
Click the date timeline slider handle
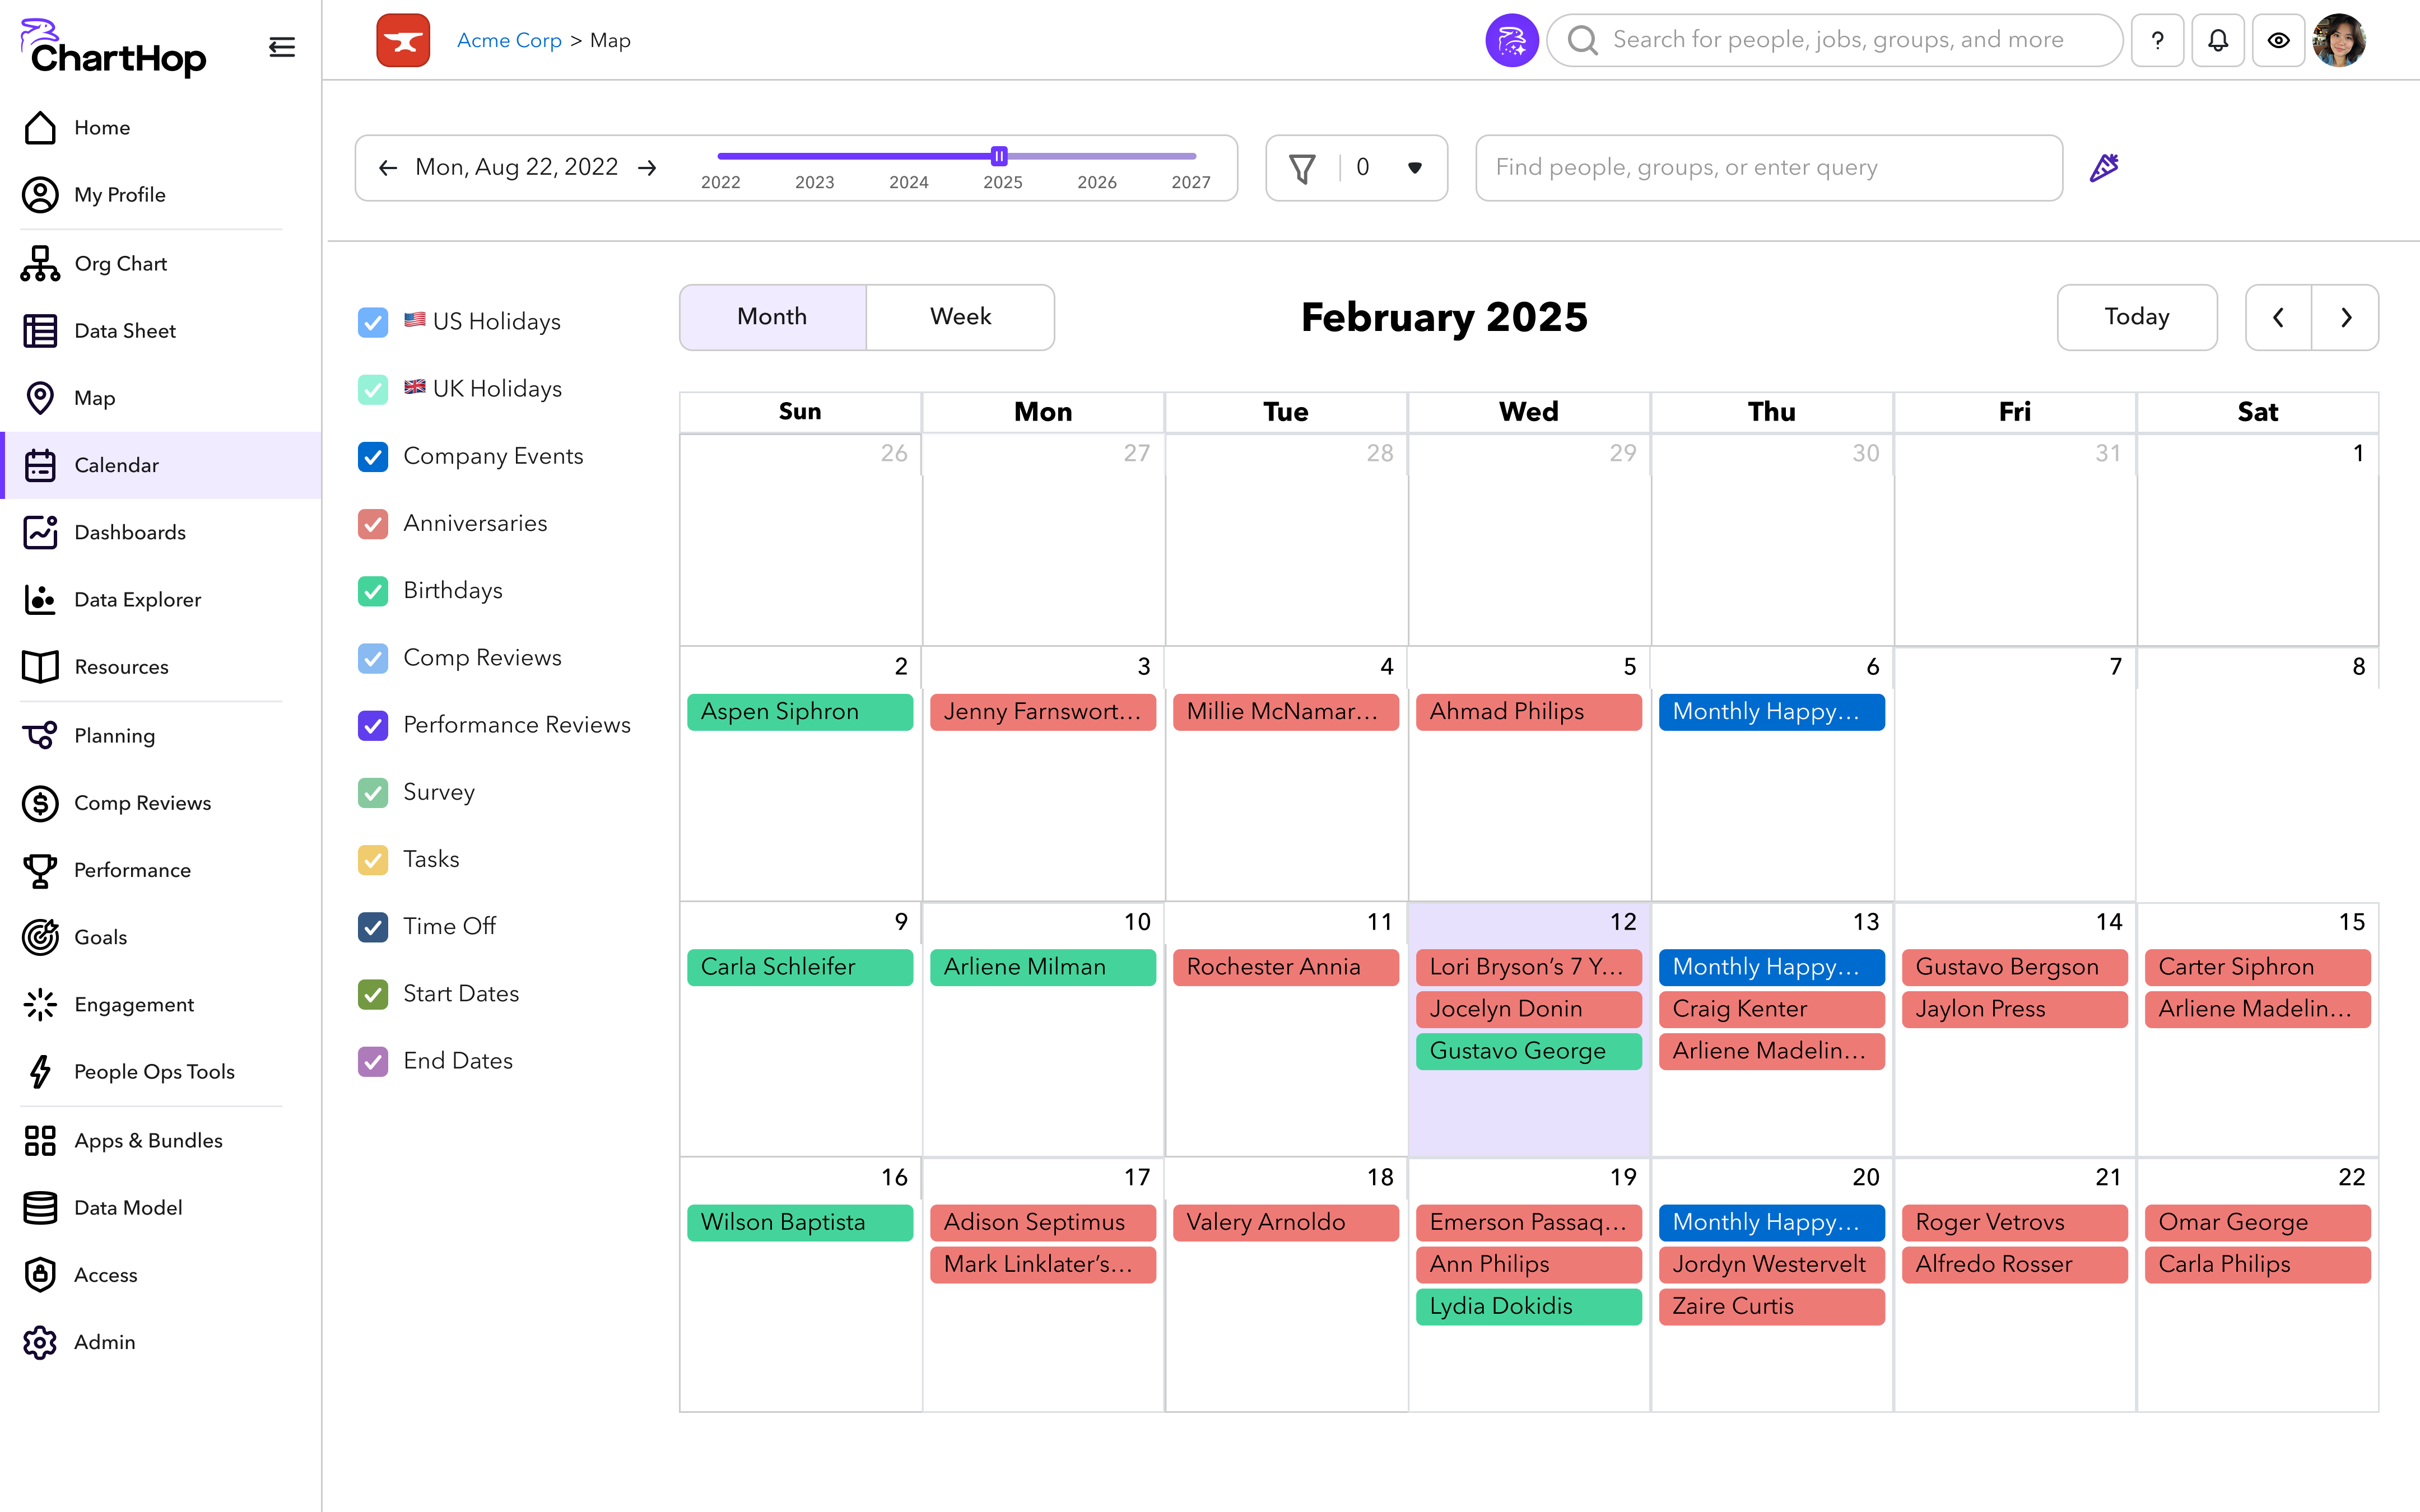(999, 156)
